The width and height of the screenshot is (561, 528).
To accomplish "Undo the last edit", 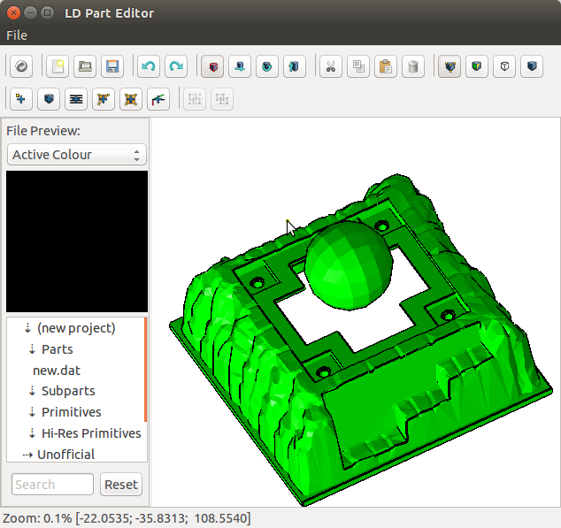I will point(149,66).
